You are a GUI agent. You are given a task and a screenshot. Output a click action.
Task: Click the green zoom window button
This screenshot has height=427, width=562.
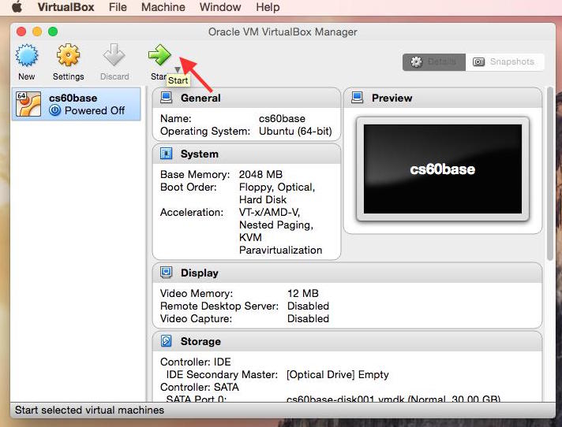click(53, 32)
